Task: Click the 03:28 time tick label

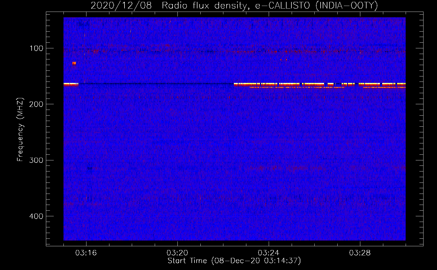Action: tap(360, 253)
